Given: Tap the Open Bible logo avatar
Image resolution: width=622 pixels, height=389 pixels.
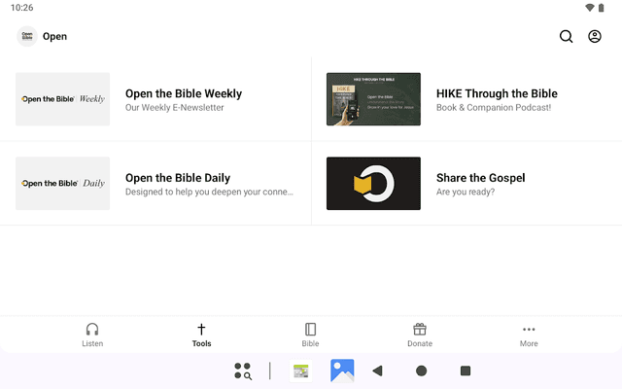Looking at the screenshot, I should [27, 37].
